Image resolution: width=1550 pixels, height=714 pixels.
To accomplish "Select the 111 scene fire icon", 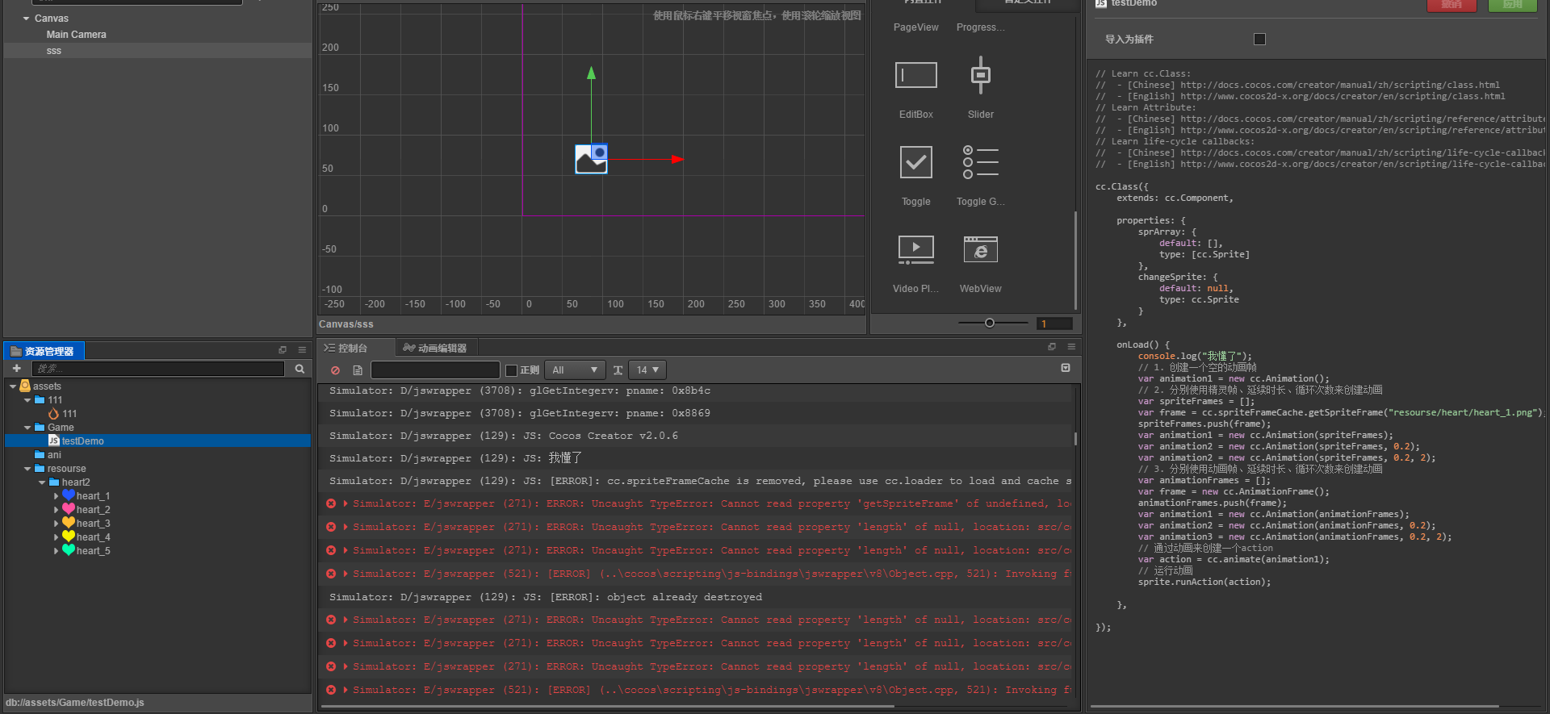I will click(x=53, y=414).
